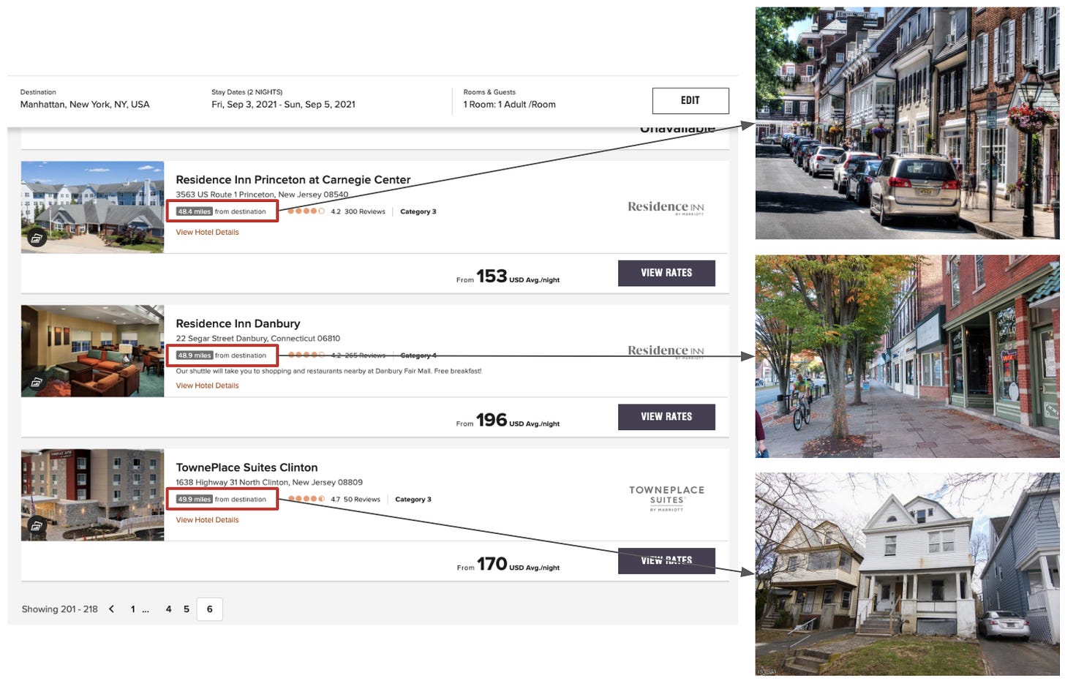Open photo gallery icon on Clinton hotel image
This screenshot has height=681, width=1065.
pyautogui.click(x=37, y=525)
